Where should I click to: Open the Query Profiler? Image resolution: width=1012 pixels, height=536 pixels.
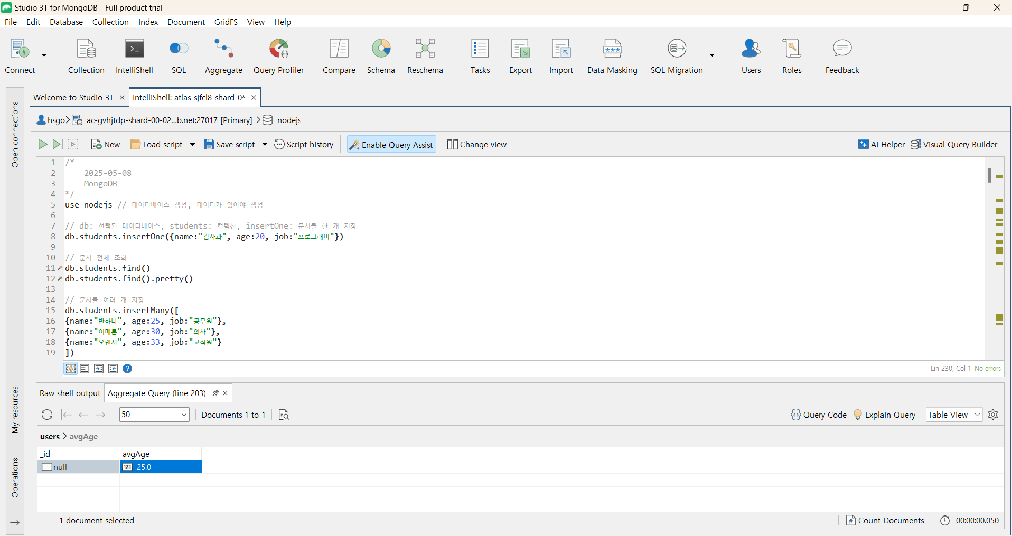click(x=278, y=55)
